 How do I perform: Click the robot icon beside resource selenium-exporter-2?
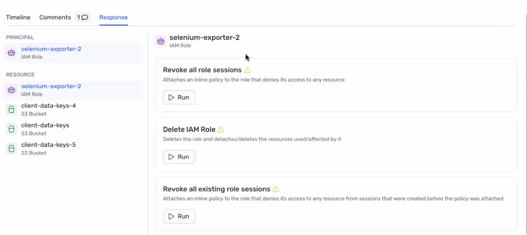(x=11, y=90)
